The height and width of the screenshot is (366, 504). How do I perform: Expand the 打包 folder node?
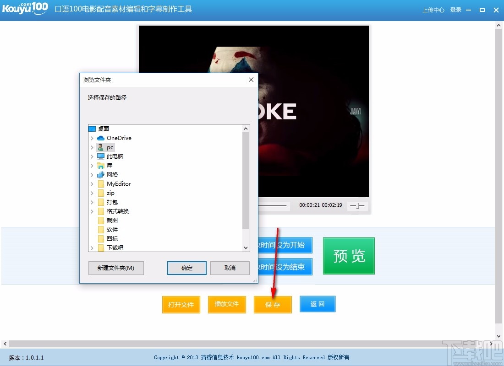(x=92, y=202)
